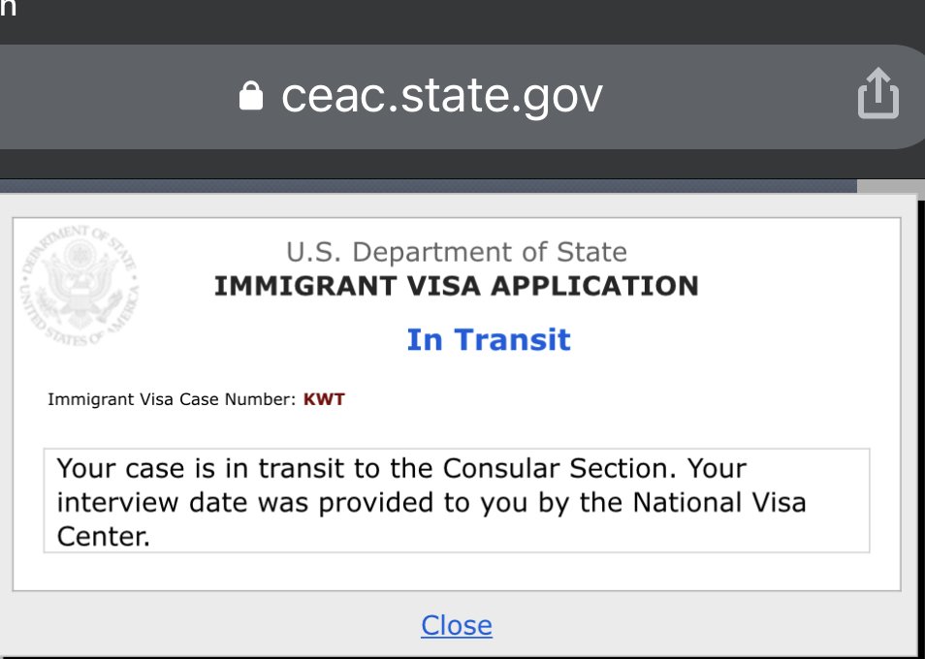Click inside the case status message box
Viewport: 925px width, 659px height.
[456, 500]
